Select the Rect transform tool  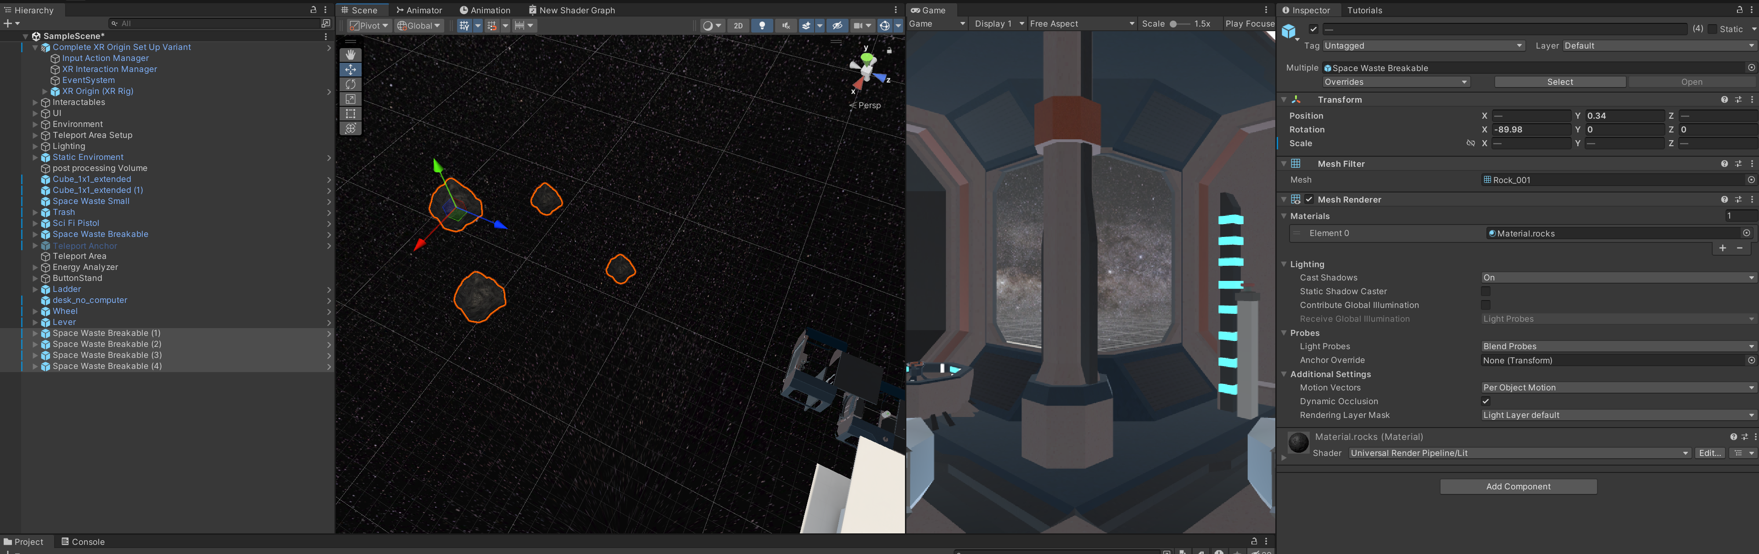350,114
